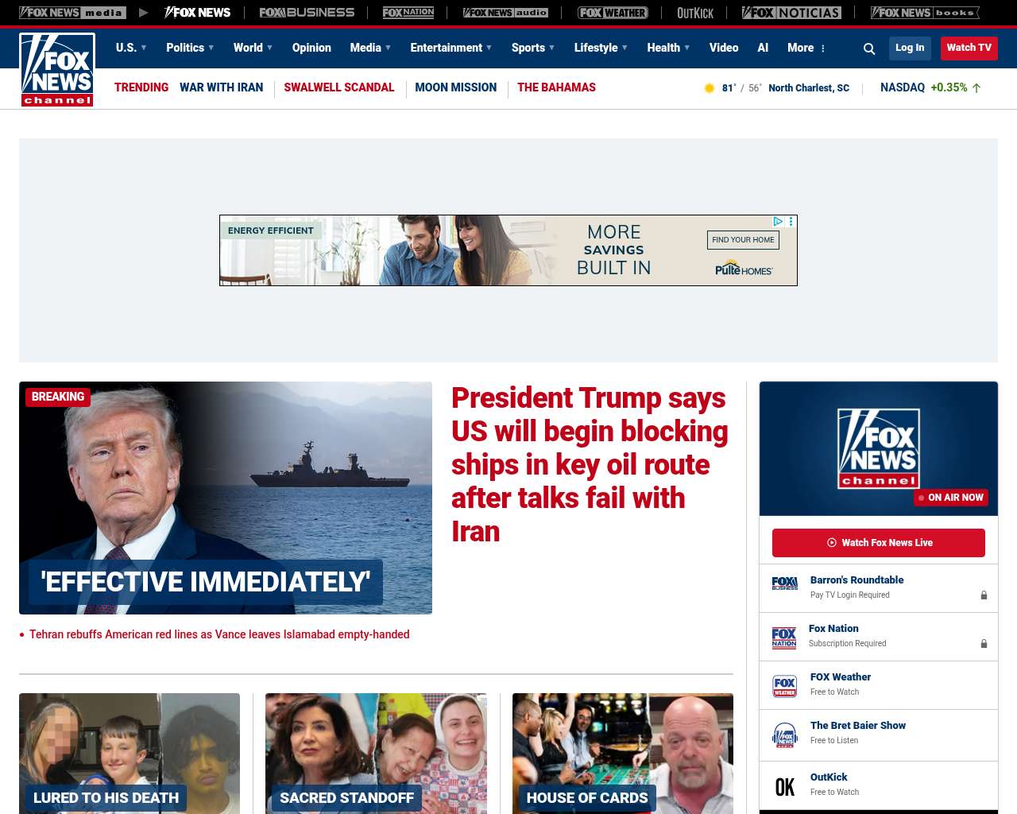Click the Watch TV button
Viewport: 1017px width, 814px height.
(969, 48)
